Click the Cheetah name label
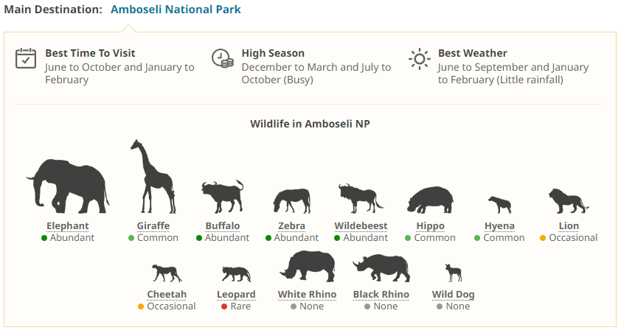 click(x=167, y=294)
